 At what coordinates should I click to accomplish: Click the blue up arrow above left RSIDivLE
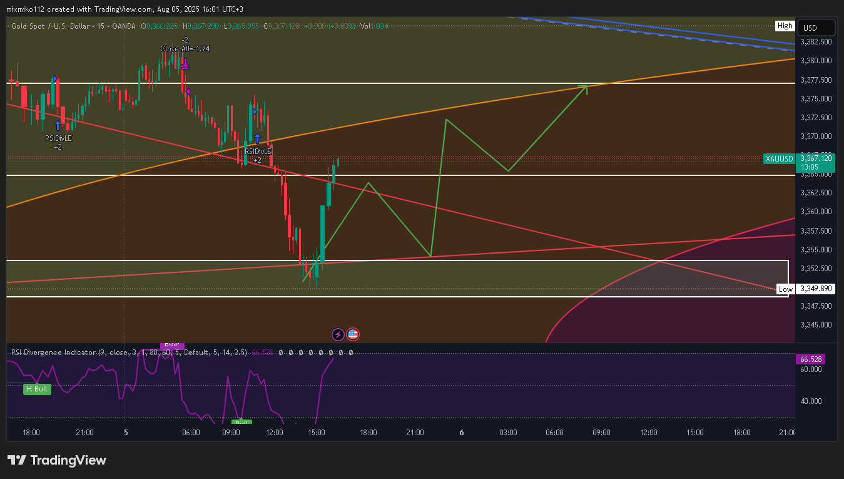(x=58, y=126)
